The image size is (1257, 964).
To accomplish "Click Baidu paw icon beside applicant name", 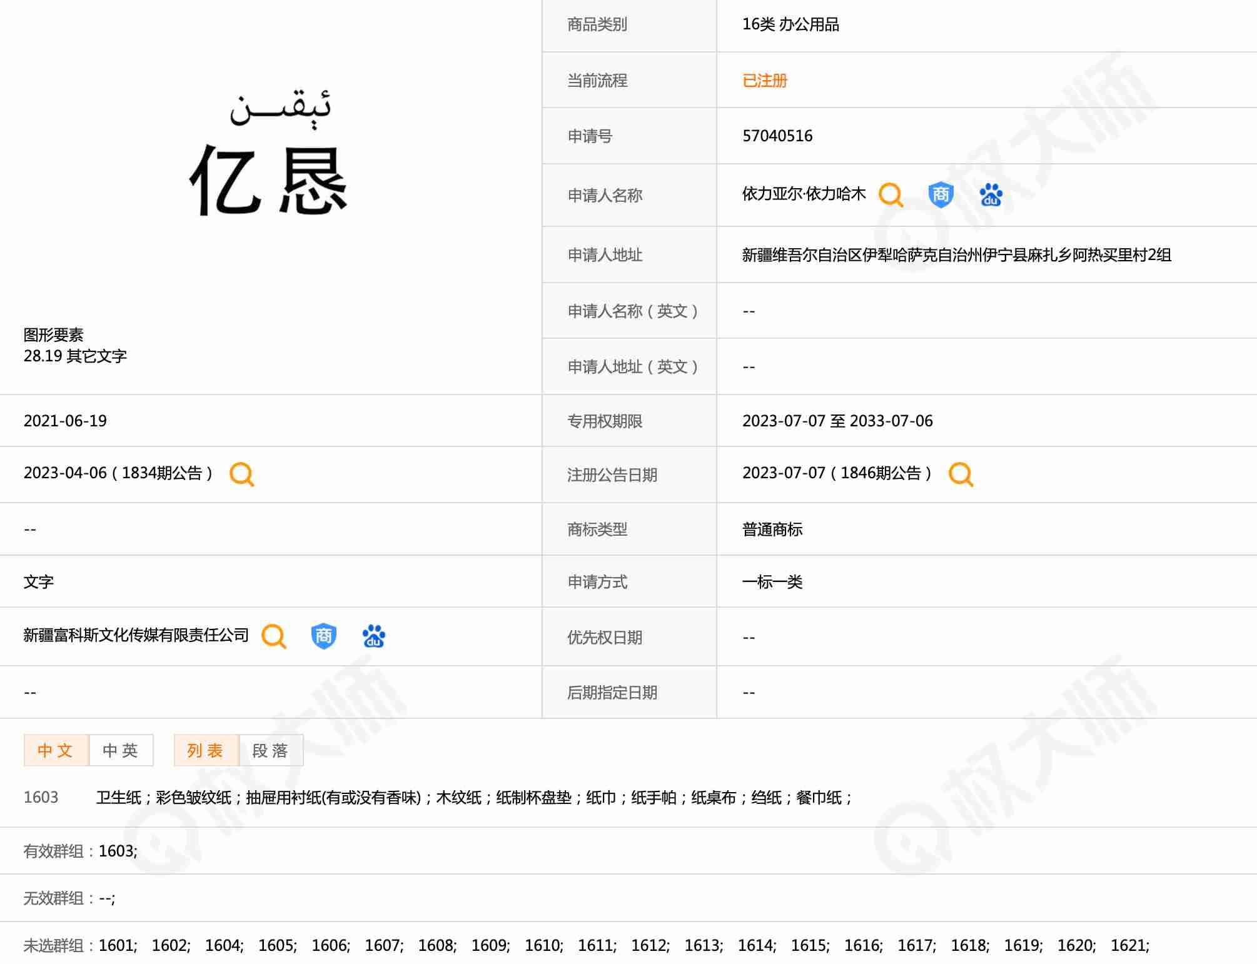I will click(991, 195).
